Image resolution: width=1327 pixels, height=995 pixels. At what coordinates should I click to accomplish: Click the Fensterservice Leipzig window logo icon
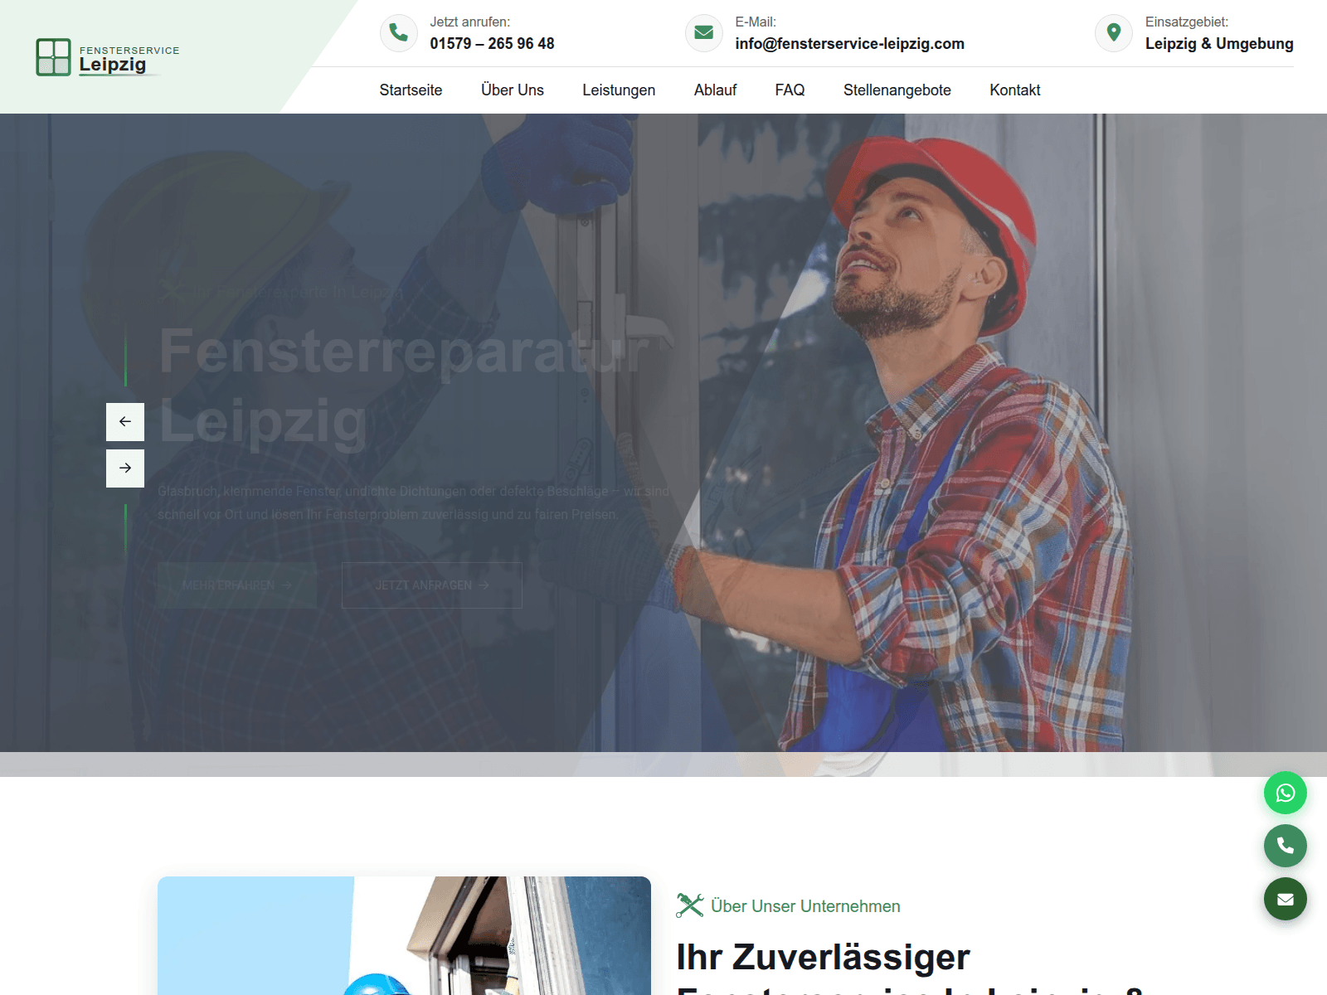click(x=53, y=57)
